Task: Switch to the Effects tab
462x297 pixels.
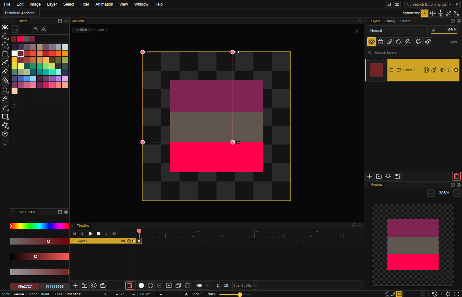Action: 405,21
